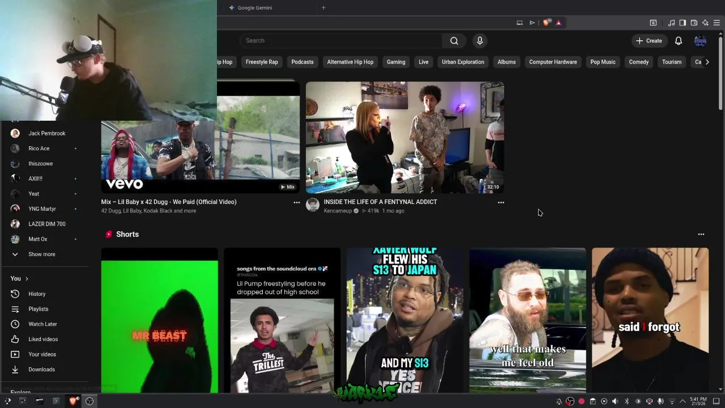The width and height of the screenshot is (725, 408).
Task: Open Downloads in the sidebar
Action: pyautogui.click(x=45, y=369)
